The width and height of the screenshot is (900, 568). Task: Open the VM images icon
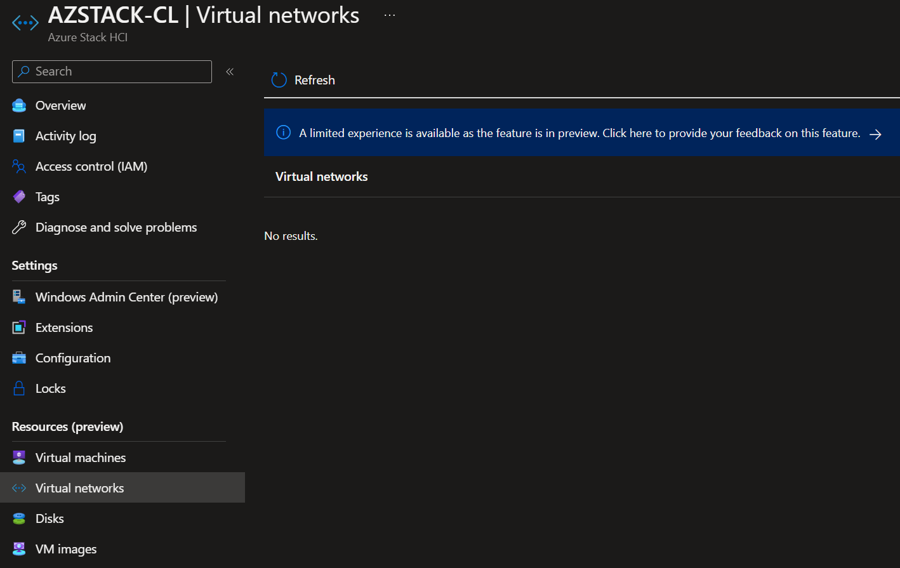pyautogui.click(x=18, y=548)
